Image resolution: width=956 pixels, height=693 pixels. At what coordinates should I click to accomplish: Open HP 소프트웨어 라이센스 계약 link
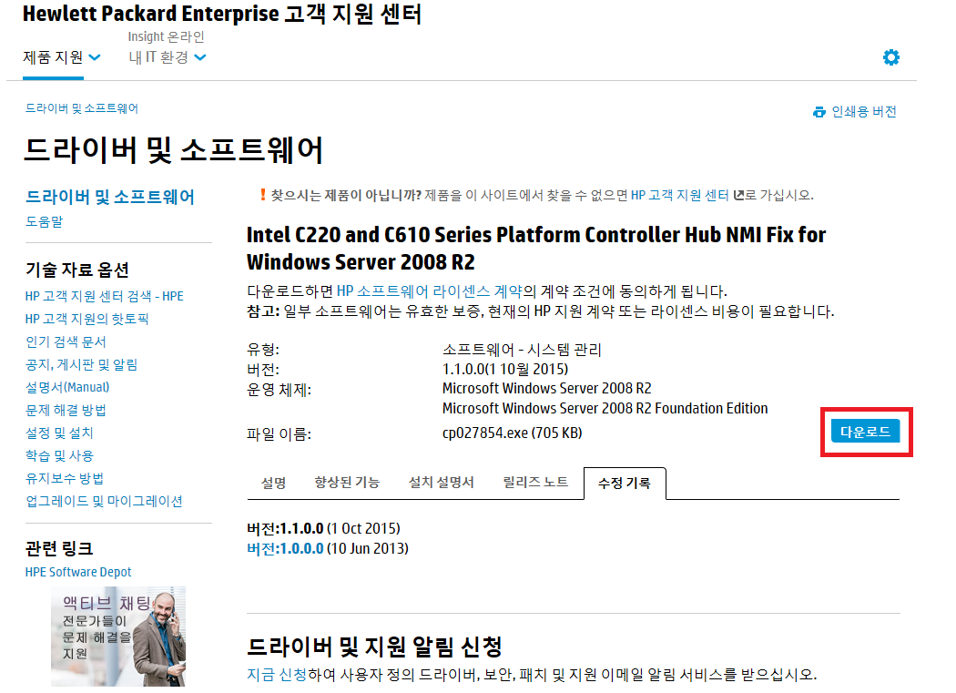point(430,291)
